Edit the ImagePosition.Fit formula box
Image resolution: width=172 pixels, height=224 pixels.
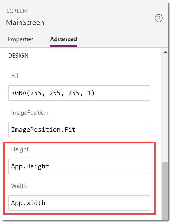(79, 130)
